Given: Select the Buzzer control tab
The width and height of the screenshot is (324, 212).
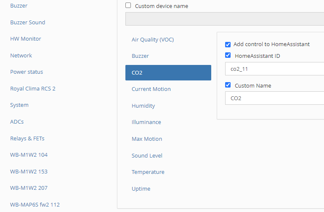Looking at the screenshot, I should (140, 56).
